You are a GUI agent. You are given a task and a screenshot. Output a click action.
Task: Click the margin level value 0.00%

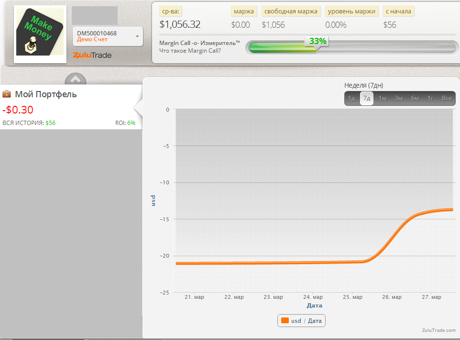coord(336,25)
